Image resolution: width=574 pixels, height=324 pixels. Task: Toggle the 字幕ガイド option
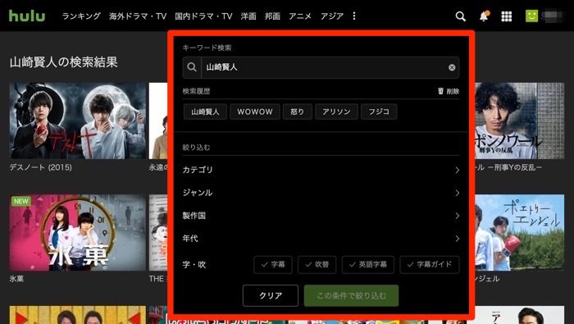coord(430,265)
